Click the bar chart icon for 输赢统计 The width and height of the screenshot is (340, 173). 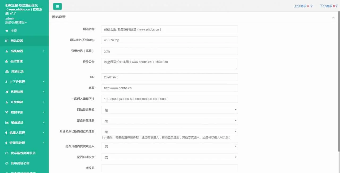(x=7, y=122)
